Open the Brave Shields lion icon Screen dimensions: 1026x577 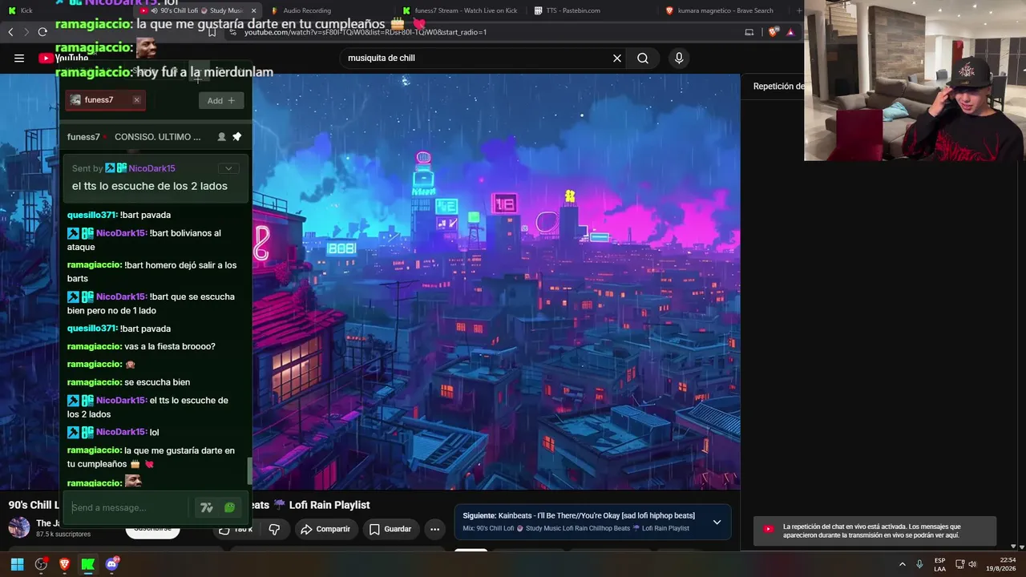[773, 32]
